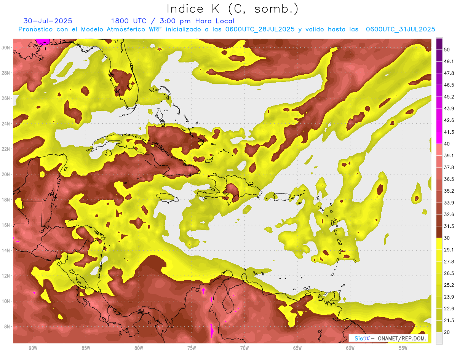Click the "8N" latitude axis label
Screen dimensions: 457x353
click(x=8, y=327)
